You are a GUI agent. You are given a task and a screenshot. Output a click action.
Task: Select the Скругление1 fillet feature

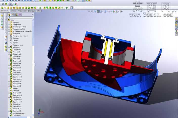pos(16,50)
